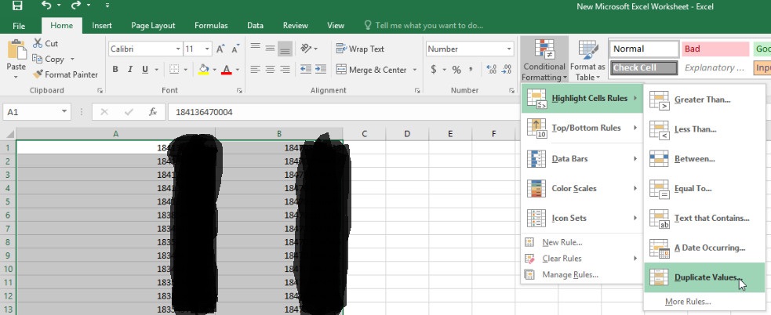Open the font name dropdown
The width and height of the screenshot is (771, 315).
(176, 49)
